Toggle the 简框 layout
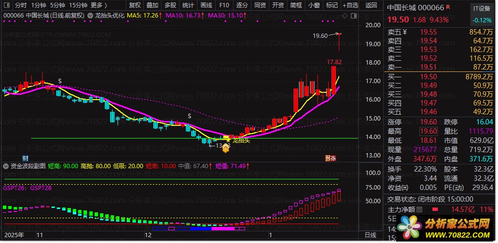 pyautogui.click(x=296, y=5)
